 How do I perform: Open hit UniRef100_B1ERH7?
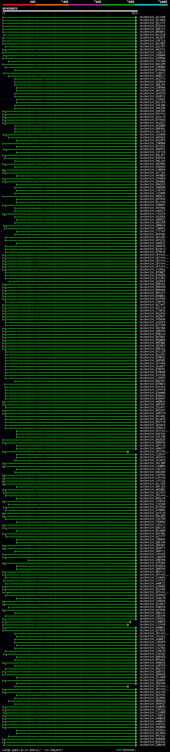pyautogui.click(x=152, y=399)
